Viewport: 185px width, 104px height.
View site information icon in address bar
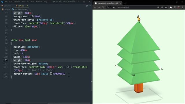108,7
